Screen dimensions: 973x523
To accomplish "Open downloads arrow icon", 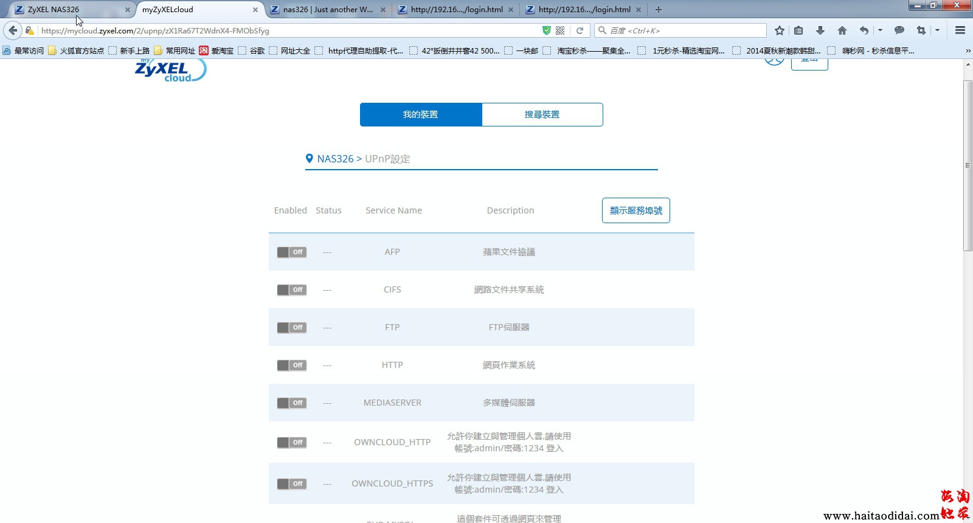I will point(820,30).
